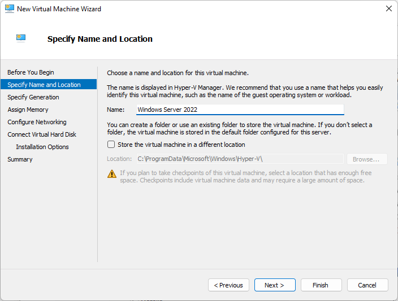Click the Location path field
Viewport: 398px width, 301px height.
[240, 159]
